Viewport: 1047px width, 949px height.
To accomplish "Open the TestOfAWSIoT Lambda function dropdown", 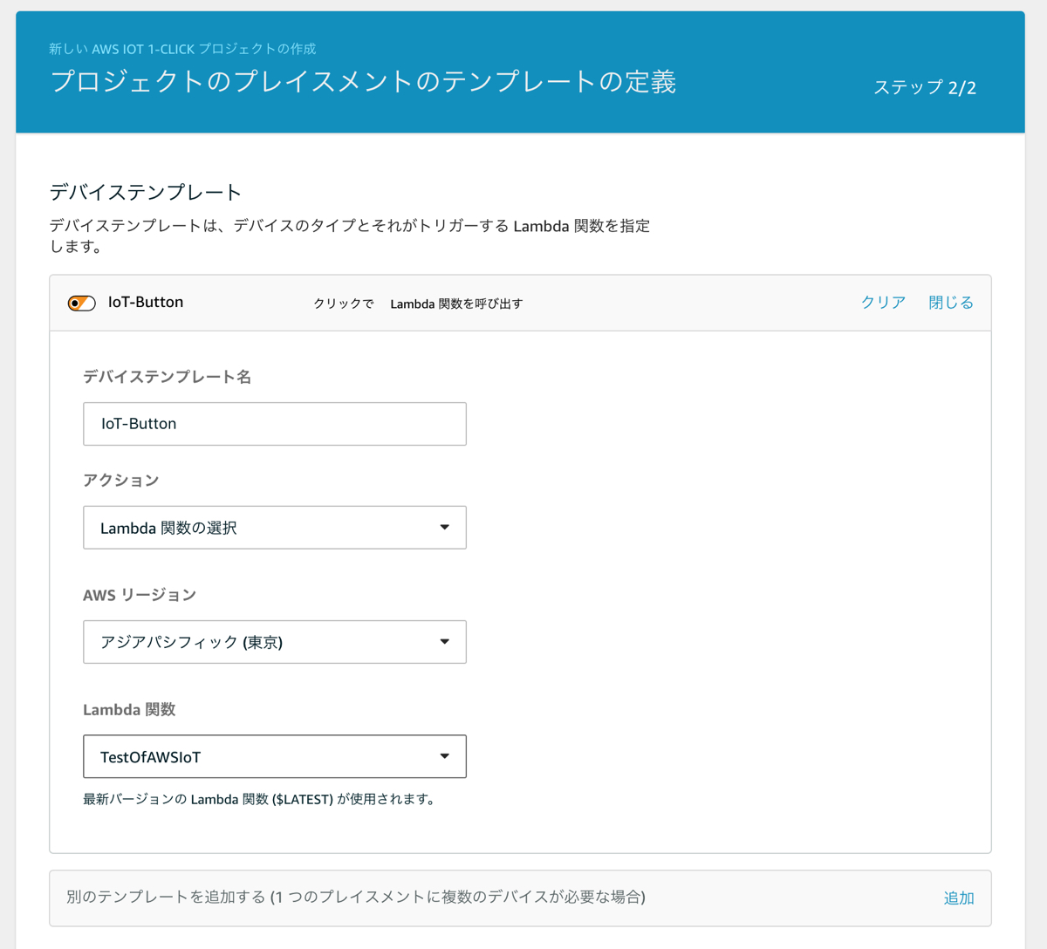I will click(274, 756).
